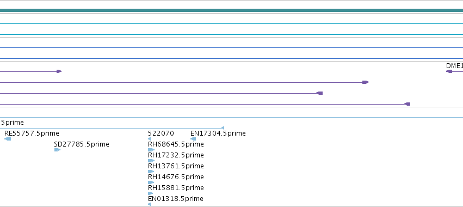Screen dimensions: 463x207
Task: Click the RE55757.5prime feature arrow
Action: point(8,139)
